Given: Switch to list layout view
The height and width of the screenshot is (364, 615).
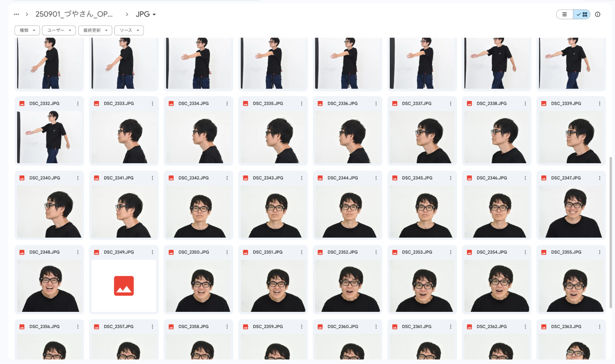Looking at the screenshot, I should [x=565, y=14].
